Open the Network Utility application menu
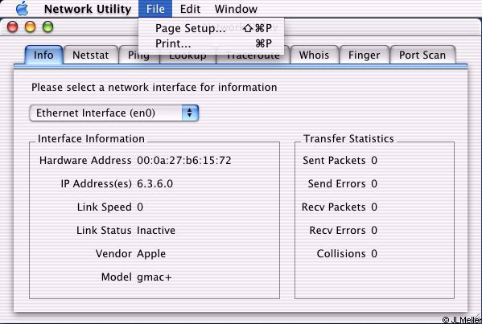 [88, 9]
